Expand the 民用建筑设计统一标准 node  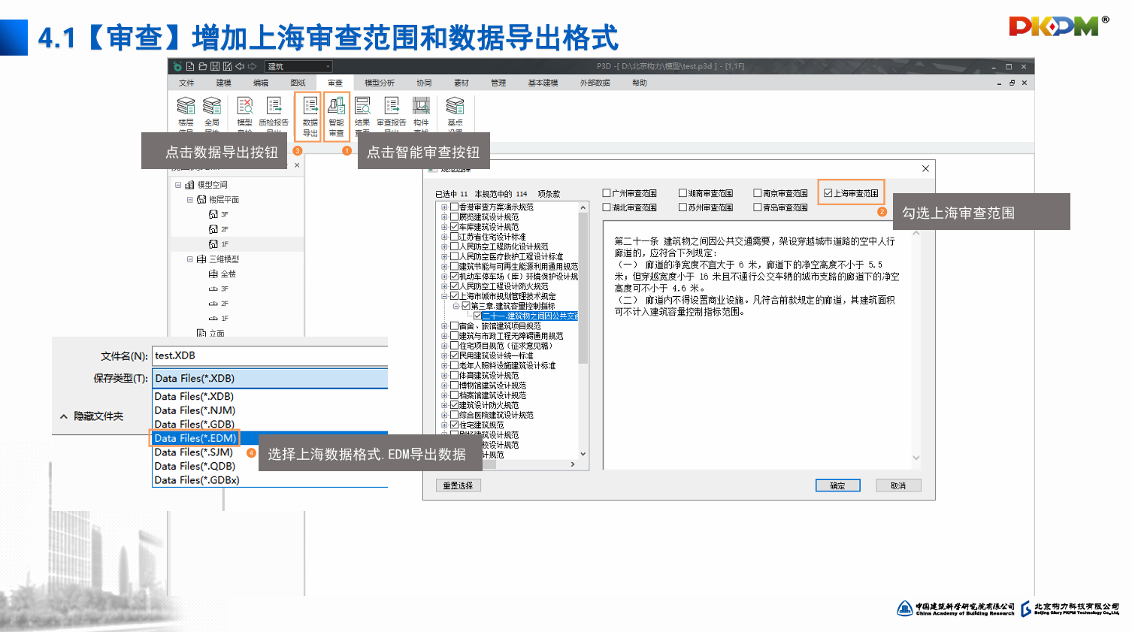[444, 355]
